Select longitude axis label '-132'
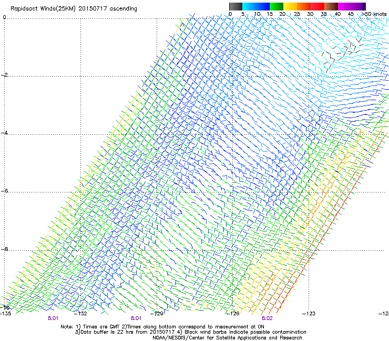The height and width of the screenshot is (341, 389). tap(81, 314)
